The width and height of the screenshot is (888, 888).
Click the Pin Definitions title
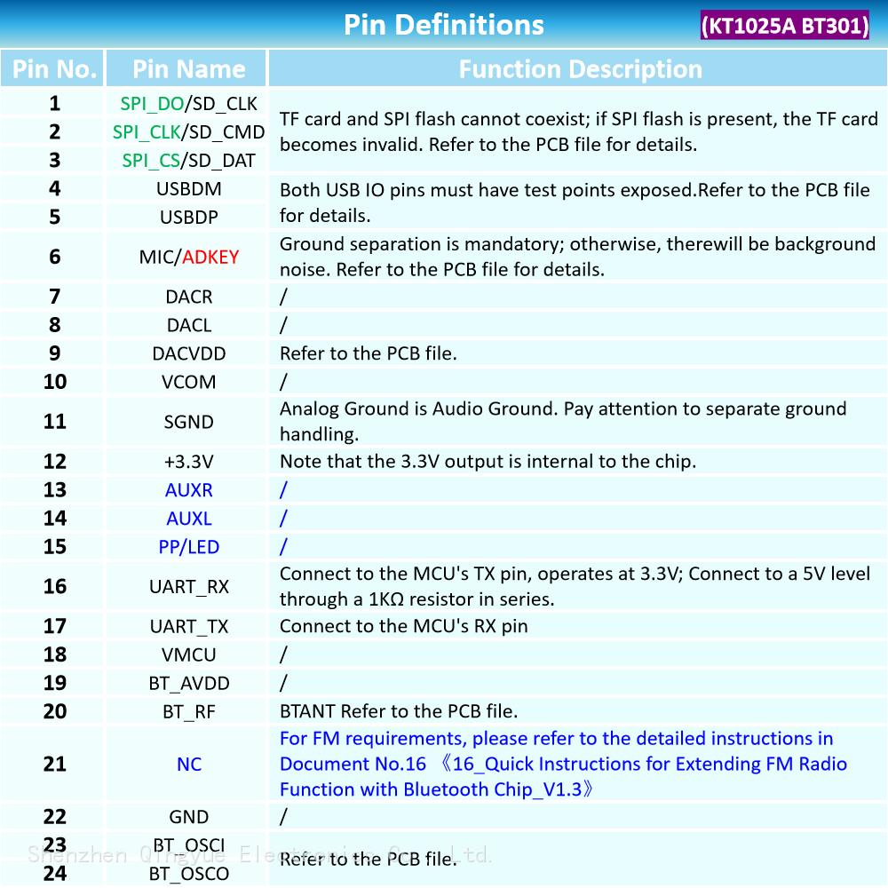[443, 25]
